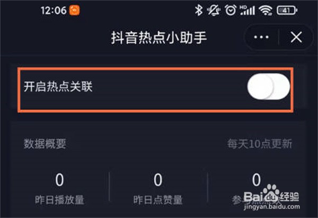Open the 昨日点赞量 statistic

pyautogui.click(x=158, y=199)
